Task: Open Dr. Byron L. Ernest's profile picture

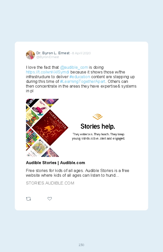Action: tap(30, 55)
